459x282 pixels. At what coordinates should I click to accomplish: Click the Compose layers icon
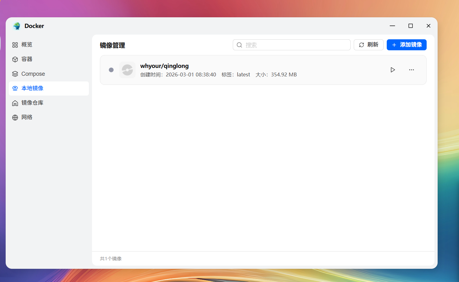point(15,74)
